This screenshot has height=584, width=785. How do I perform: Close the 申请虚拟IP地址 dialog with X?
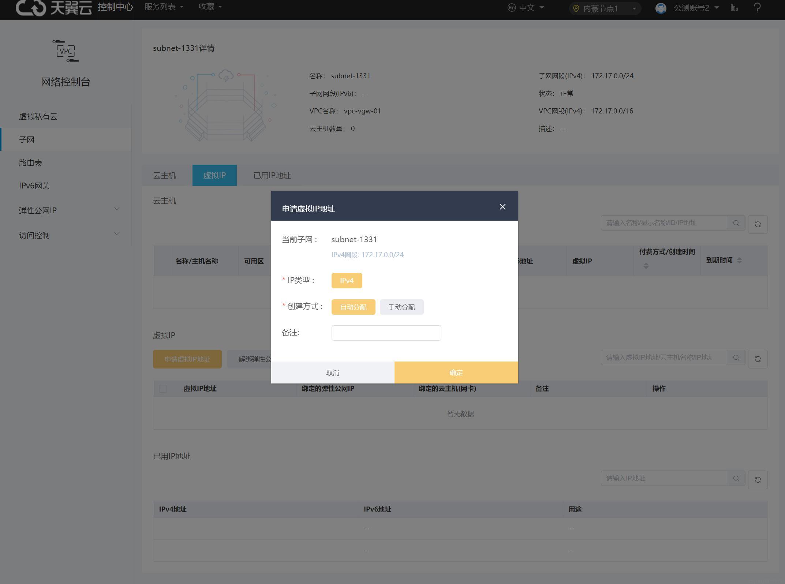pos(502,207)
